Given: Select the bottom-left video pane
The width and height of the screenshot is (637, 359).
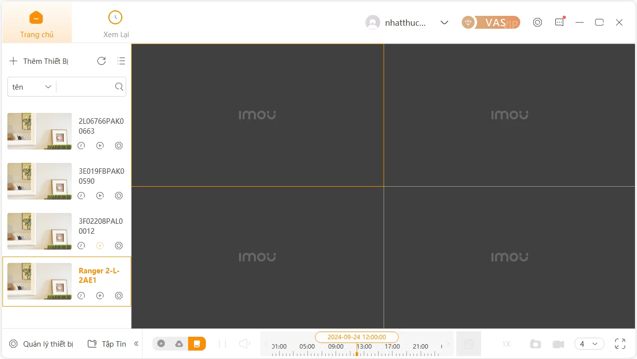Looking at the screenshot, I should 257,257.
